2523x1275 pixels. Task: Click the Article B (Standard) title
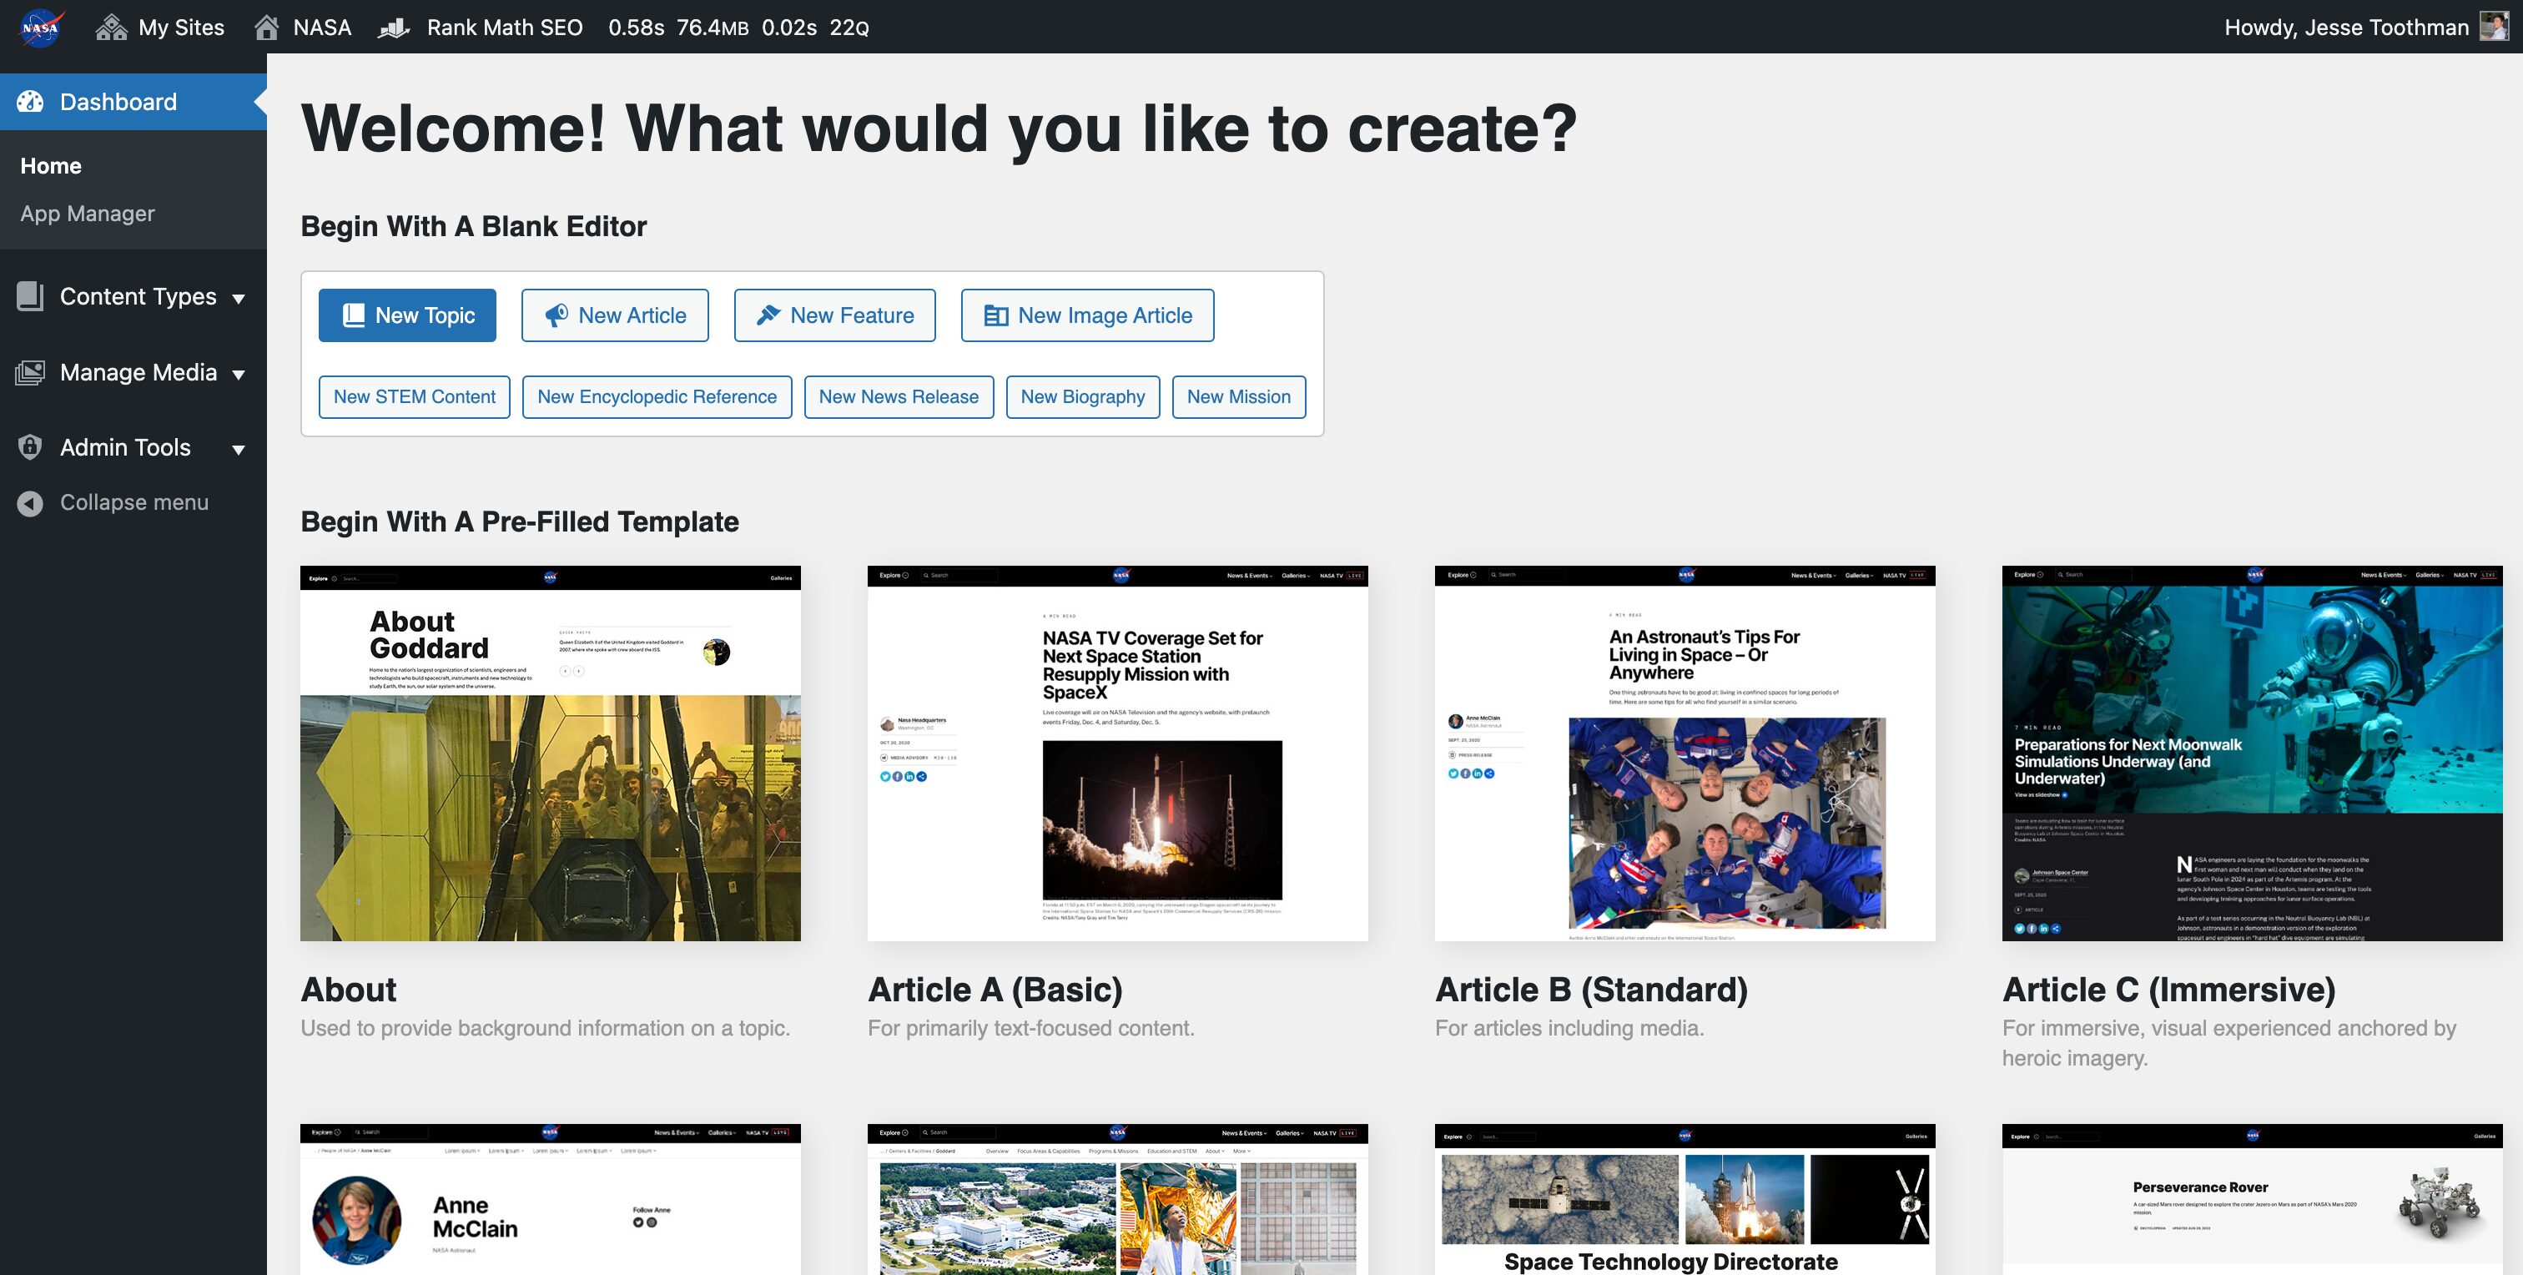1592,989
